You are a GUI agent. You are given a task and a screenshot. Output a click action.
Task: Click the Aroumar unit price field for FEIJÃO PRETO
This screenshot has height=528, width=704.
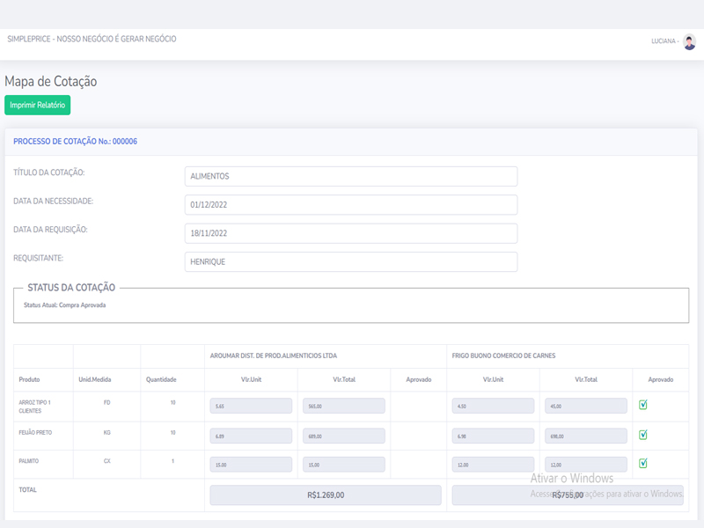tap(251, 436)
